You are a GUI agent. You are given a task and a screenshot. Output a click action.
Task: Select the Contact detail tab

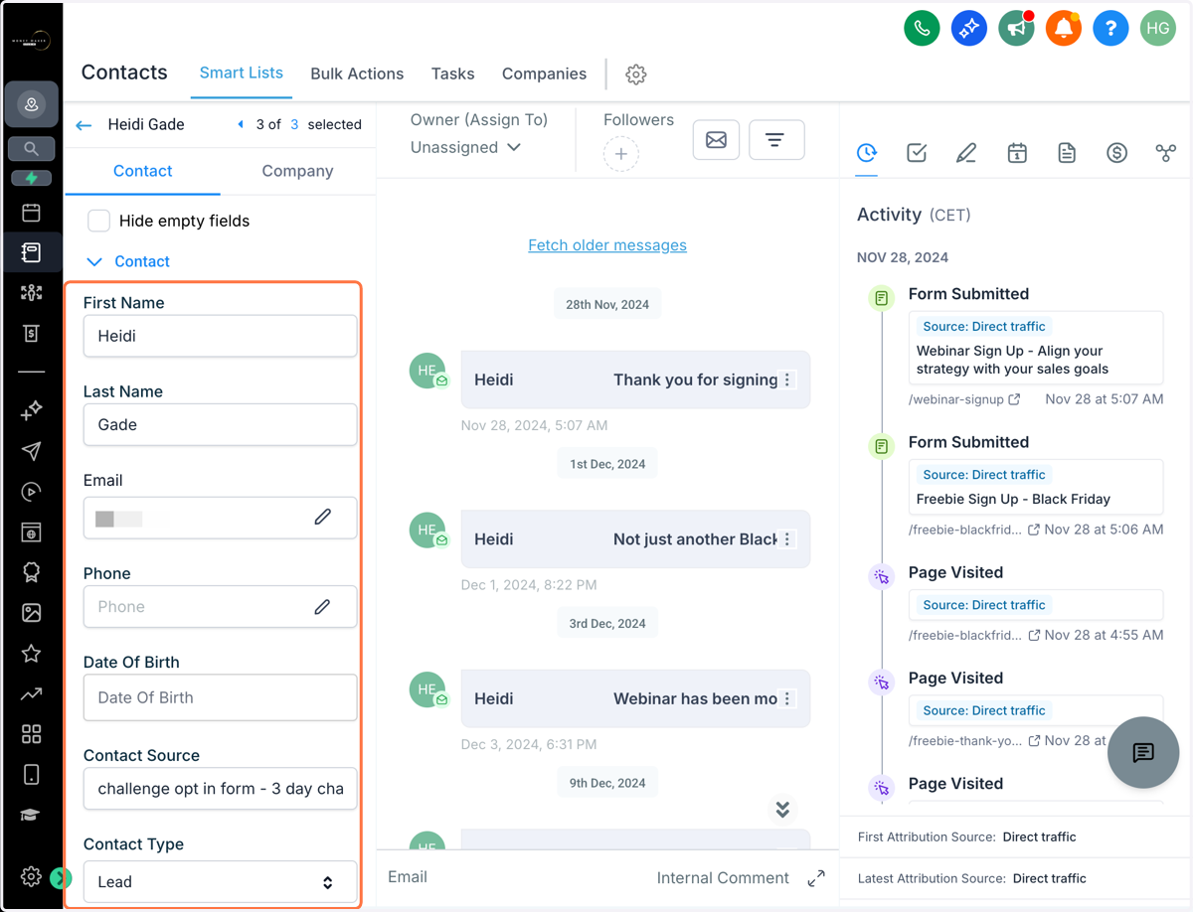pyautogui.click(x=142, y=171)
